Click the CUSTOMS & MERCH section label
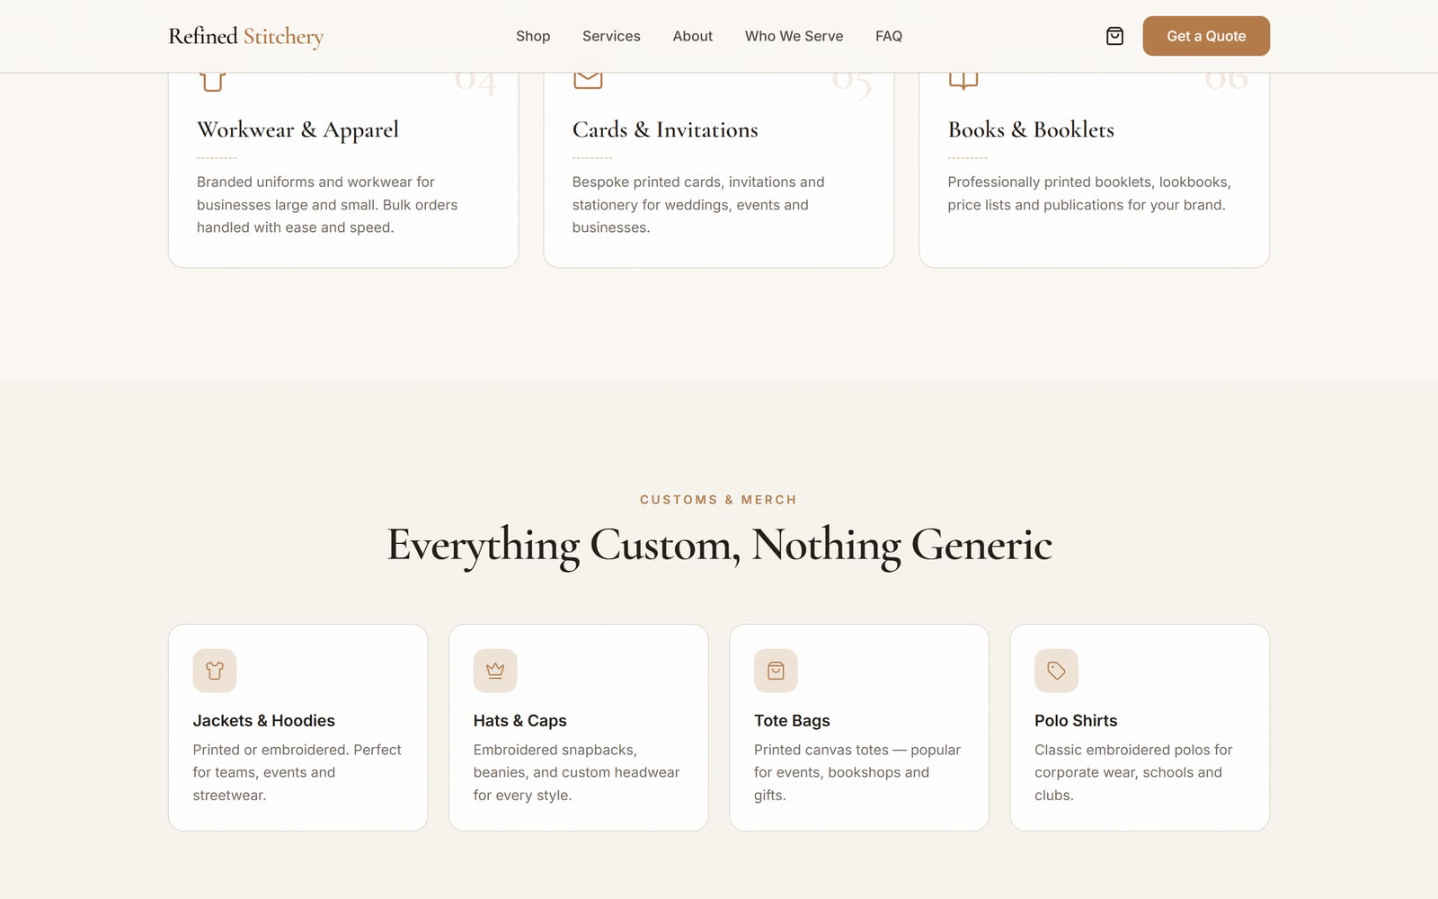1438x899 pixels. coord(718,500)
